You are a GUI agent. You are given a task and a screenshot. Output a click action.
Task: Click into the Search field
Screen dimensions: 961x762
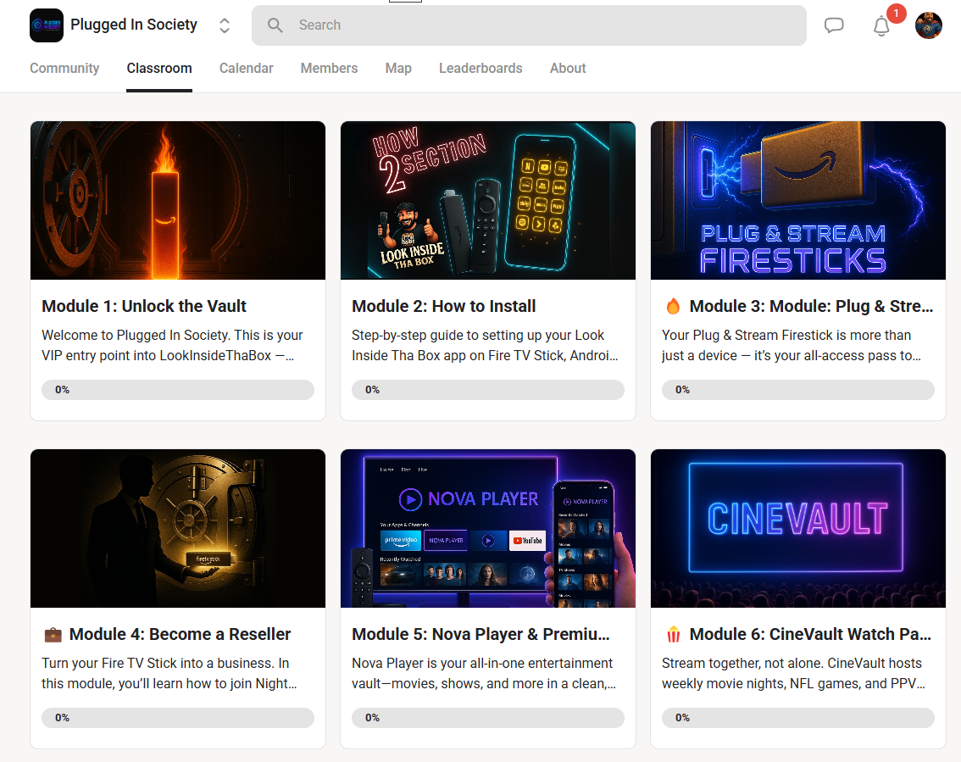coord(542,25)
